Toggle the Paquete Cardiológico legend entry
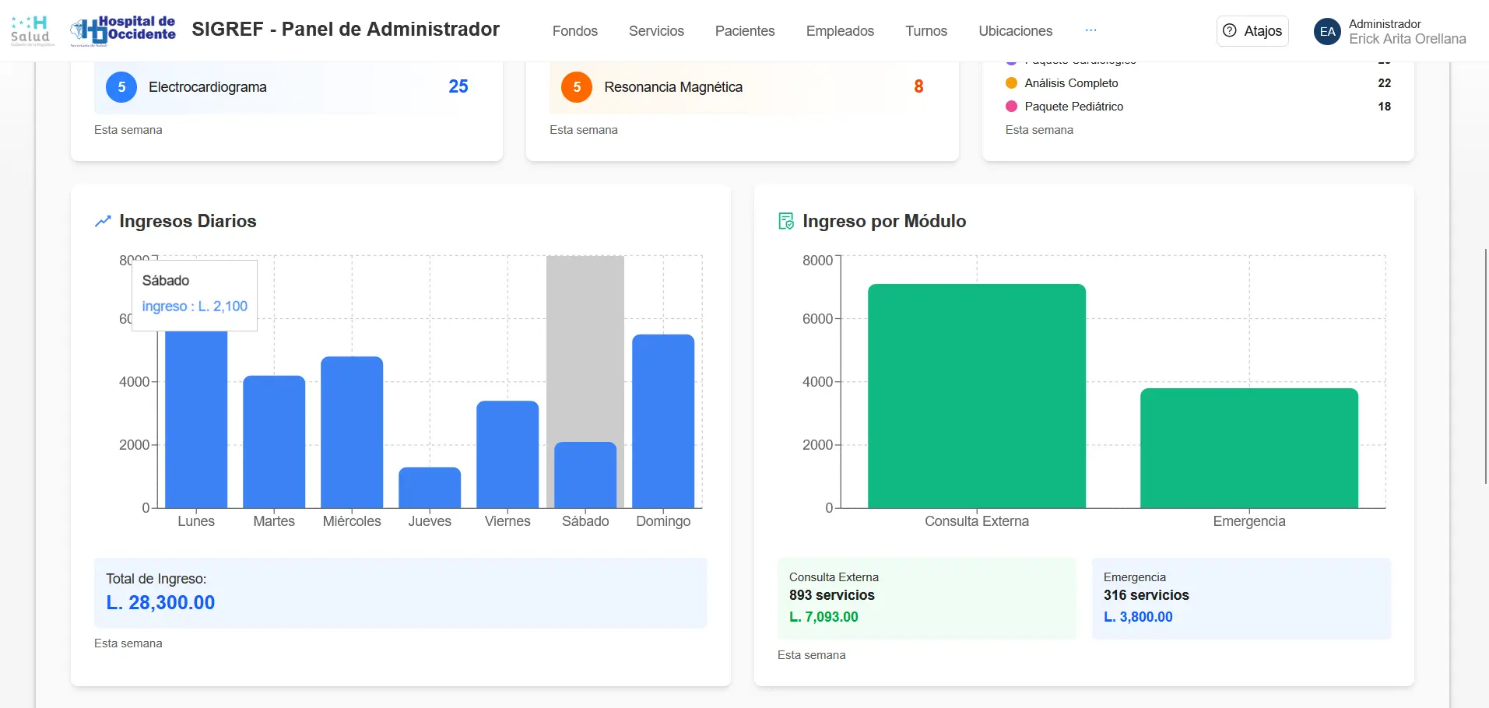This screenshot has height=708, width=1489. [x=1080, y=60]
